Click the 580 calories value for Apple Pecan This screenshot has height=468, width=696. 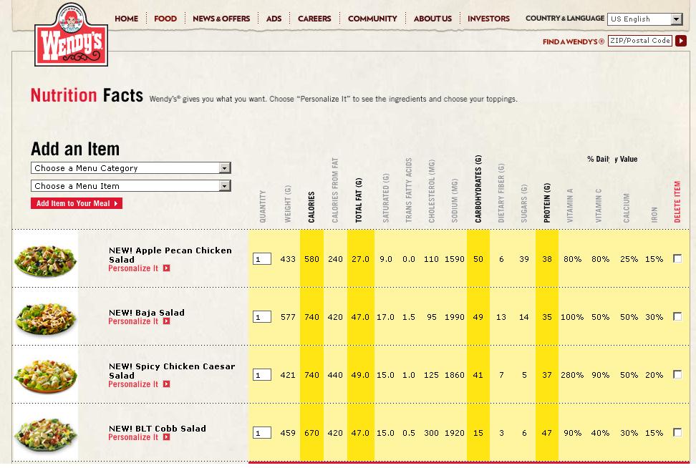coord(311,259)
